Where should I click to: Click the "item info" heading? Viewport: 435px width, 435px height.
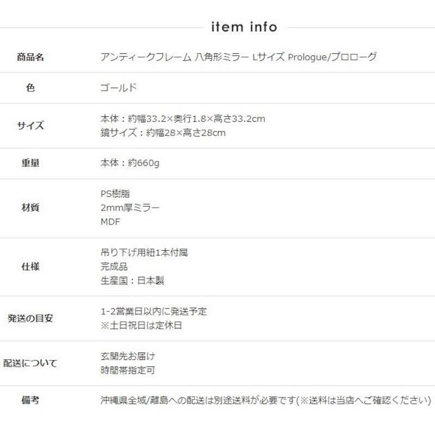pyautogui.click(x=243, y=27)
